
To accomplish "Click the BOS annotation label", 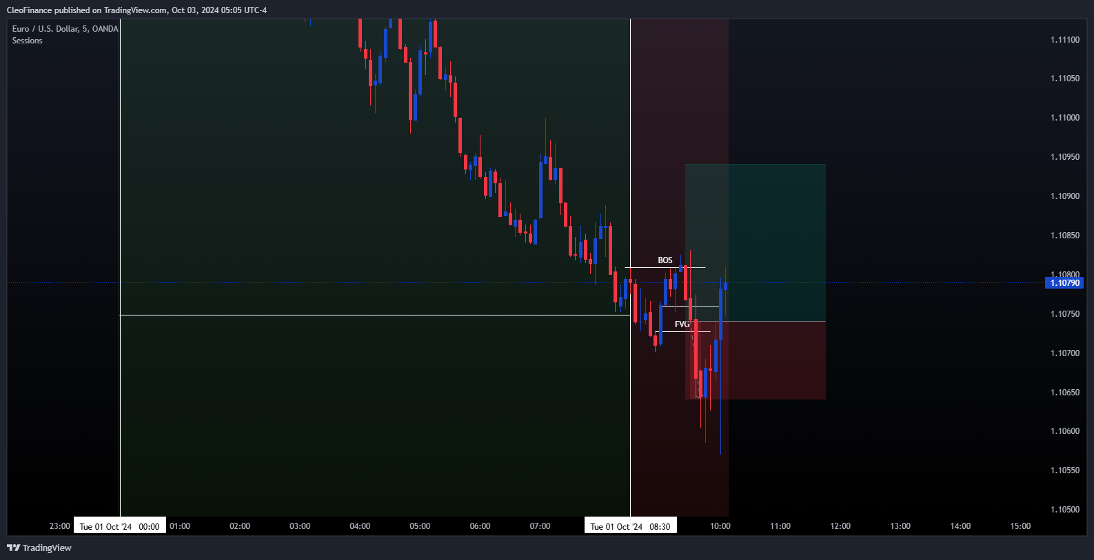I will 665,260.
